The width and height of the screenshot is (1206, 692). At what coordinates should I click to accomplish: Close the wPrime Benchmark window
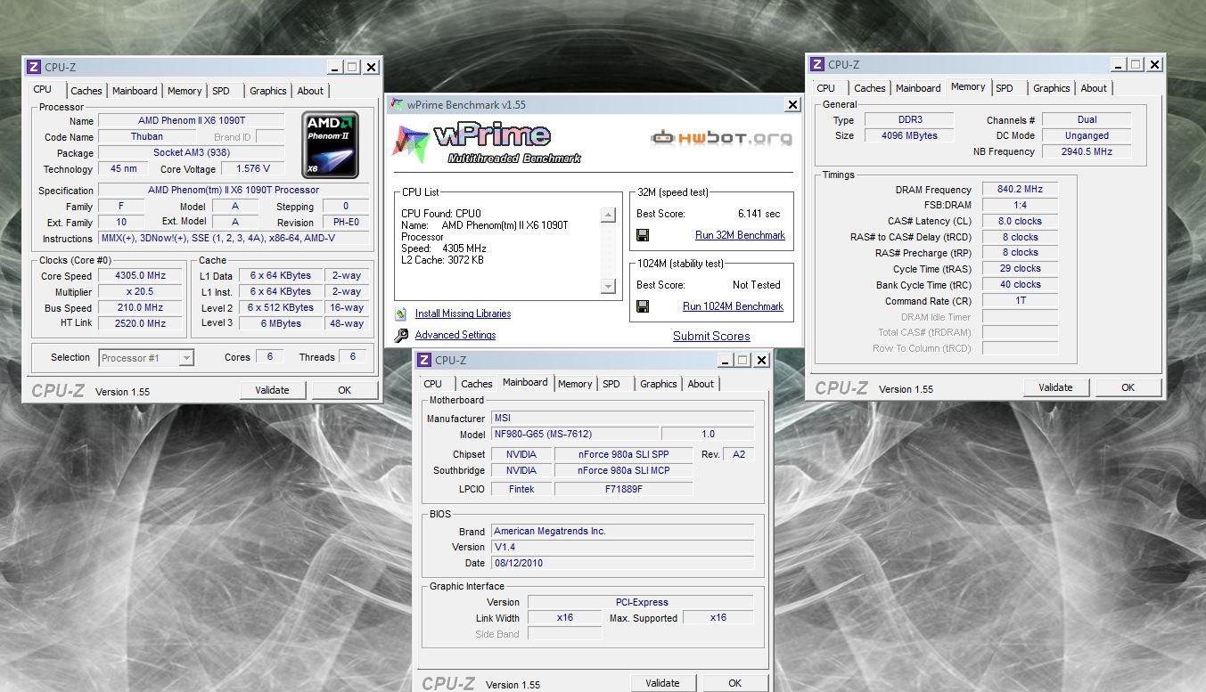[792, 104]
